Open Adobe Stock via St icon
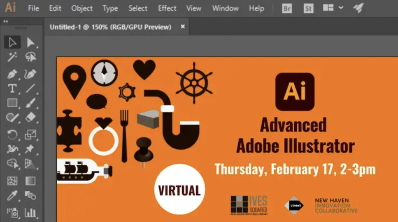Viewport: 398px width, 222px height. 308,9
